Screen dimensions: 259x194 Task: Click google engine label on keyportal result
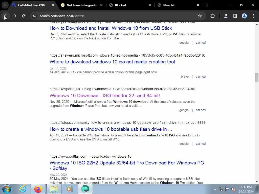(x=184, y=110)
